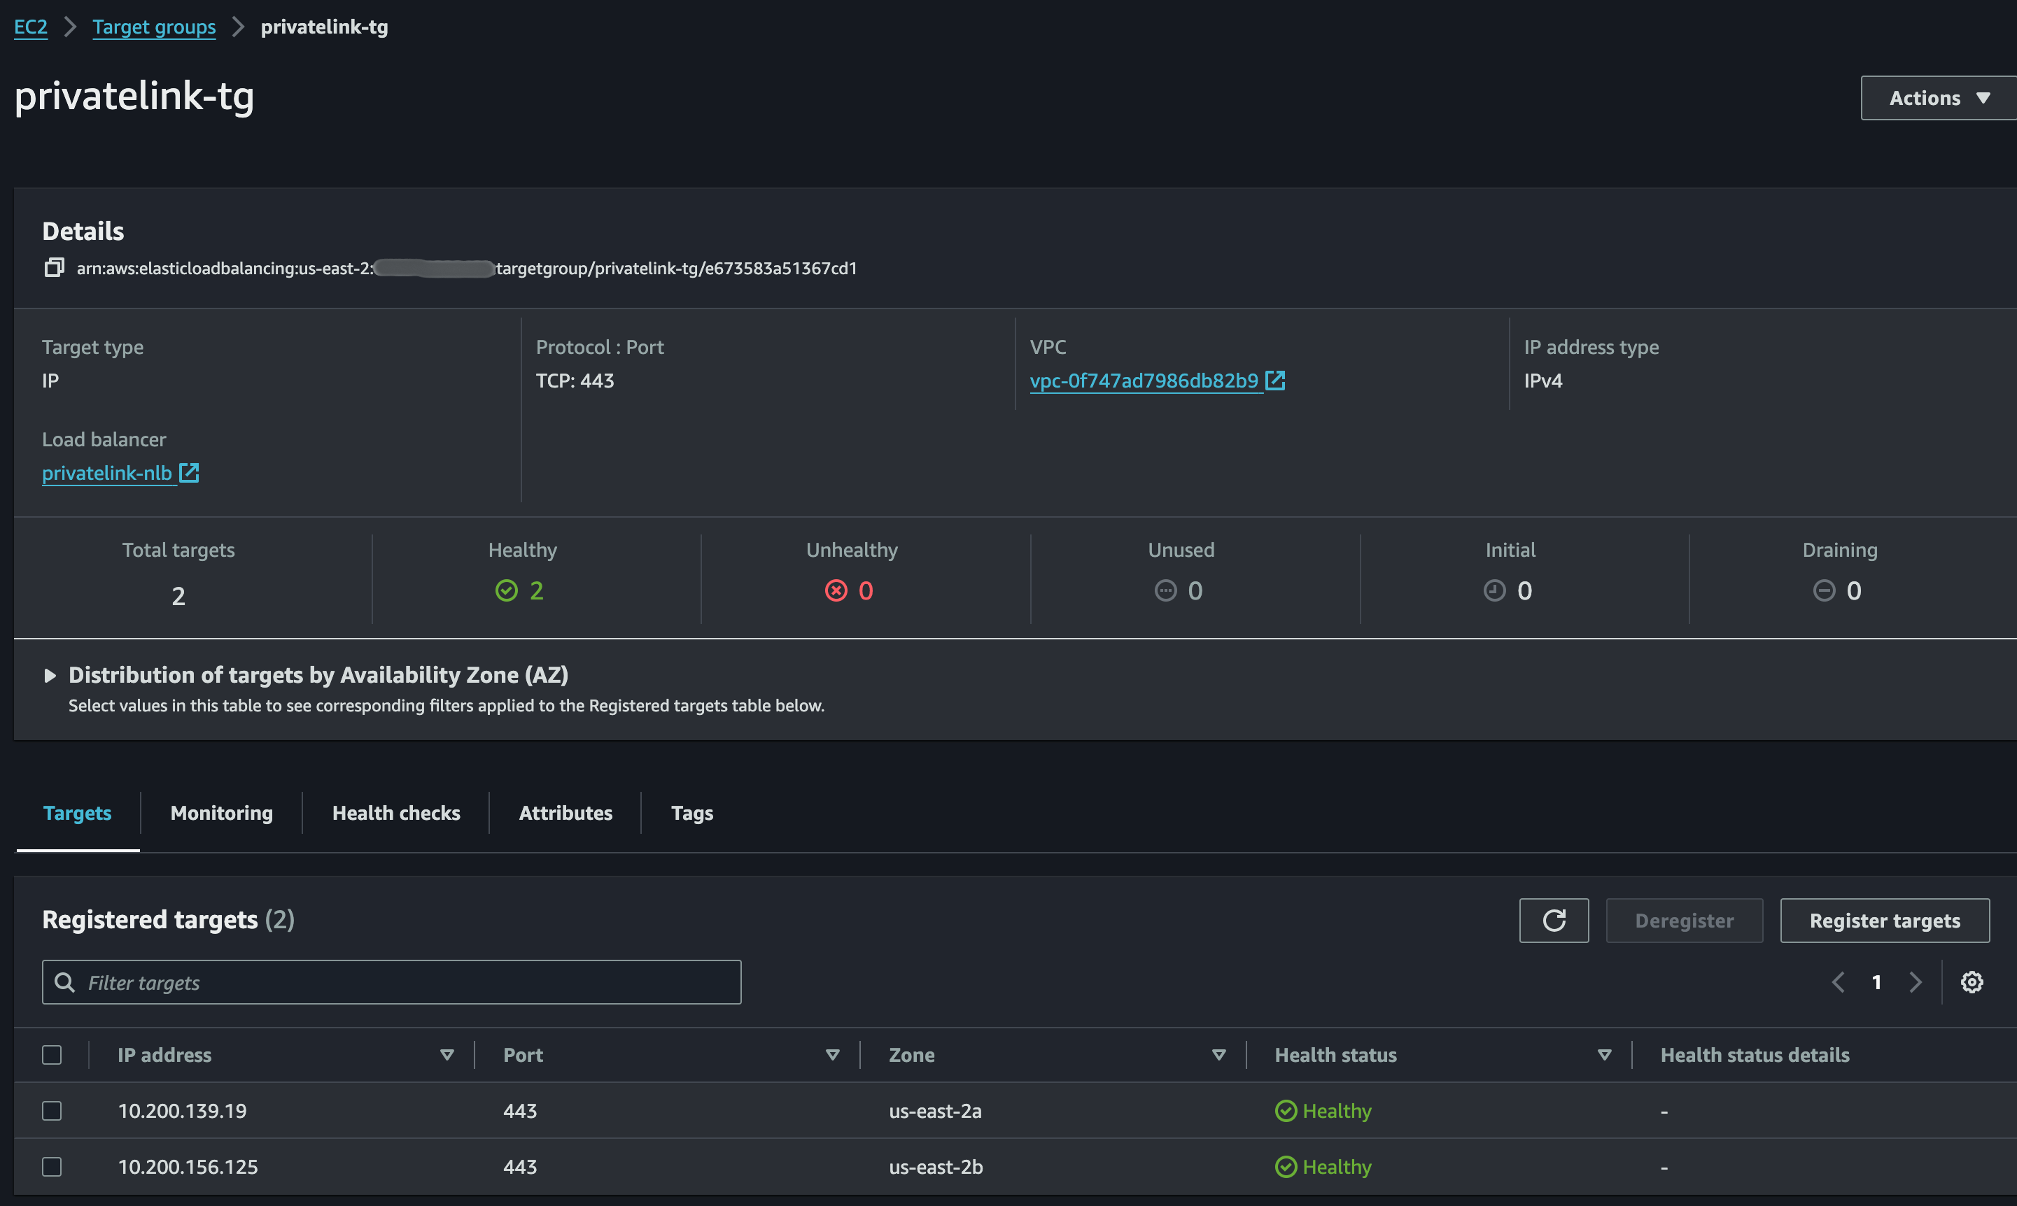Screen dimensions: 2017x1206
Task: Select all registered targets checkbox
Action: pos(52,1054)
